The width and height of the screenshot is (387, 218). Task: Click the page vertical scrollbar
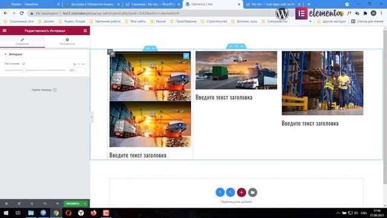pos(385,107)
